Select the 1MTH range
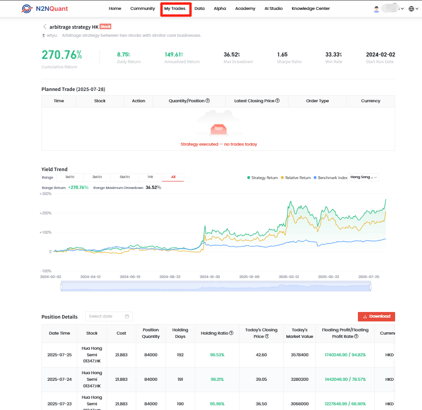The width and height of the screenshot is (422, 410). (70, 177)
